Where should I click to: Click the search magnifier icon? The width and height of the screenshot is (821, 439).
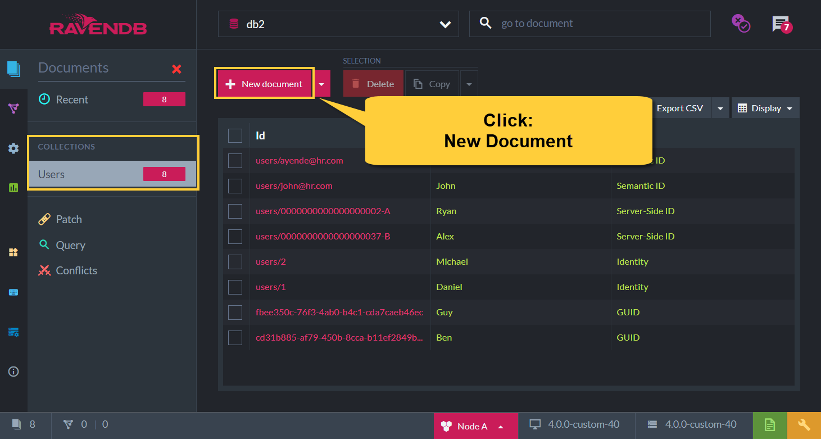coord(485,23)
